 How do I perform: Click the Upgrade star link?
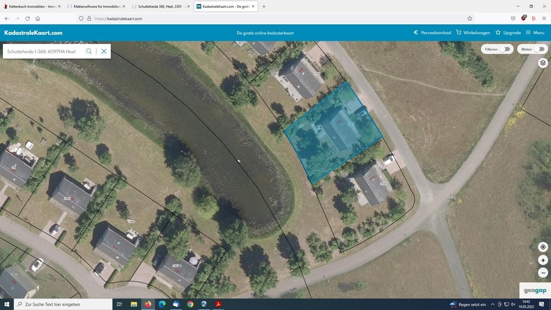508,33
